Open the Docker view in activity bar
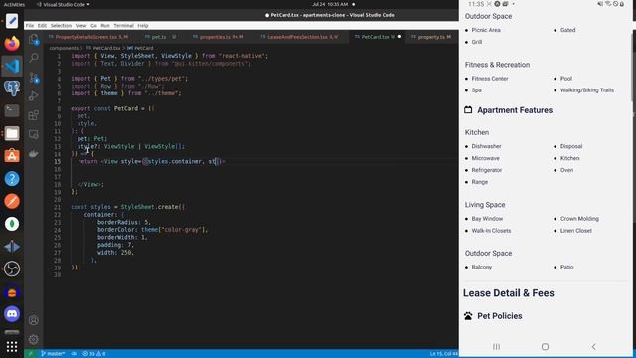636x358 pixels. click(34, 153)
